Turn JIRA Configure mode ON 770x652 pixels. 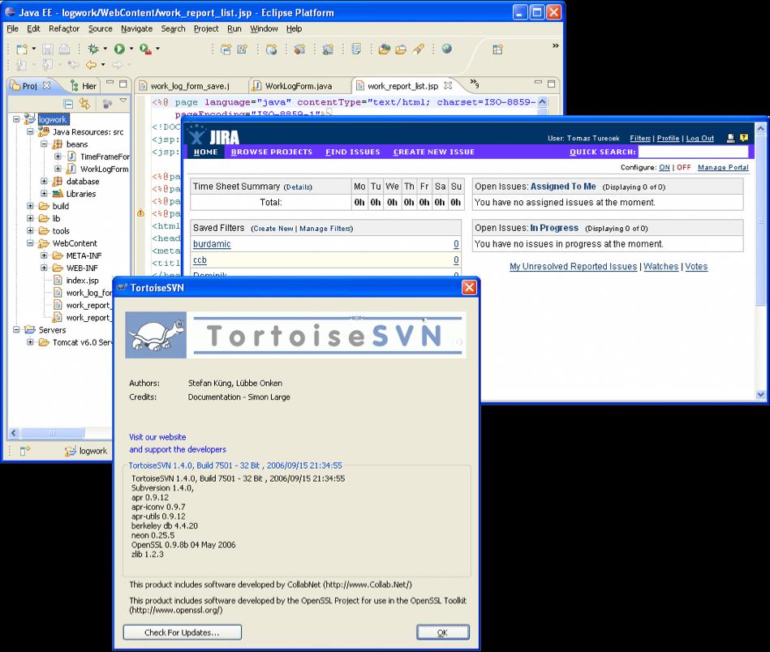coord(665,167)
